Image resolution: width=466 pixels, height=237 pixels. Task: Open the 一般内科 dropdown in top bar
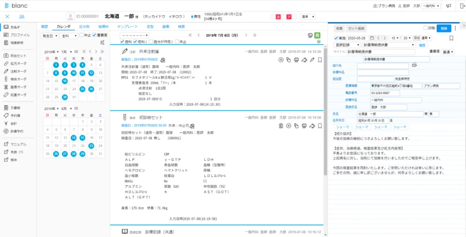click(431, 6)
